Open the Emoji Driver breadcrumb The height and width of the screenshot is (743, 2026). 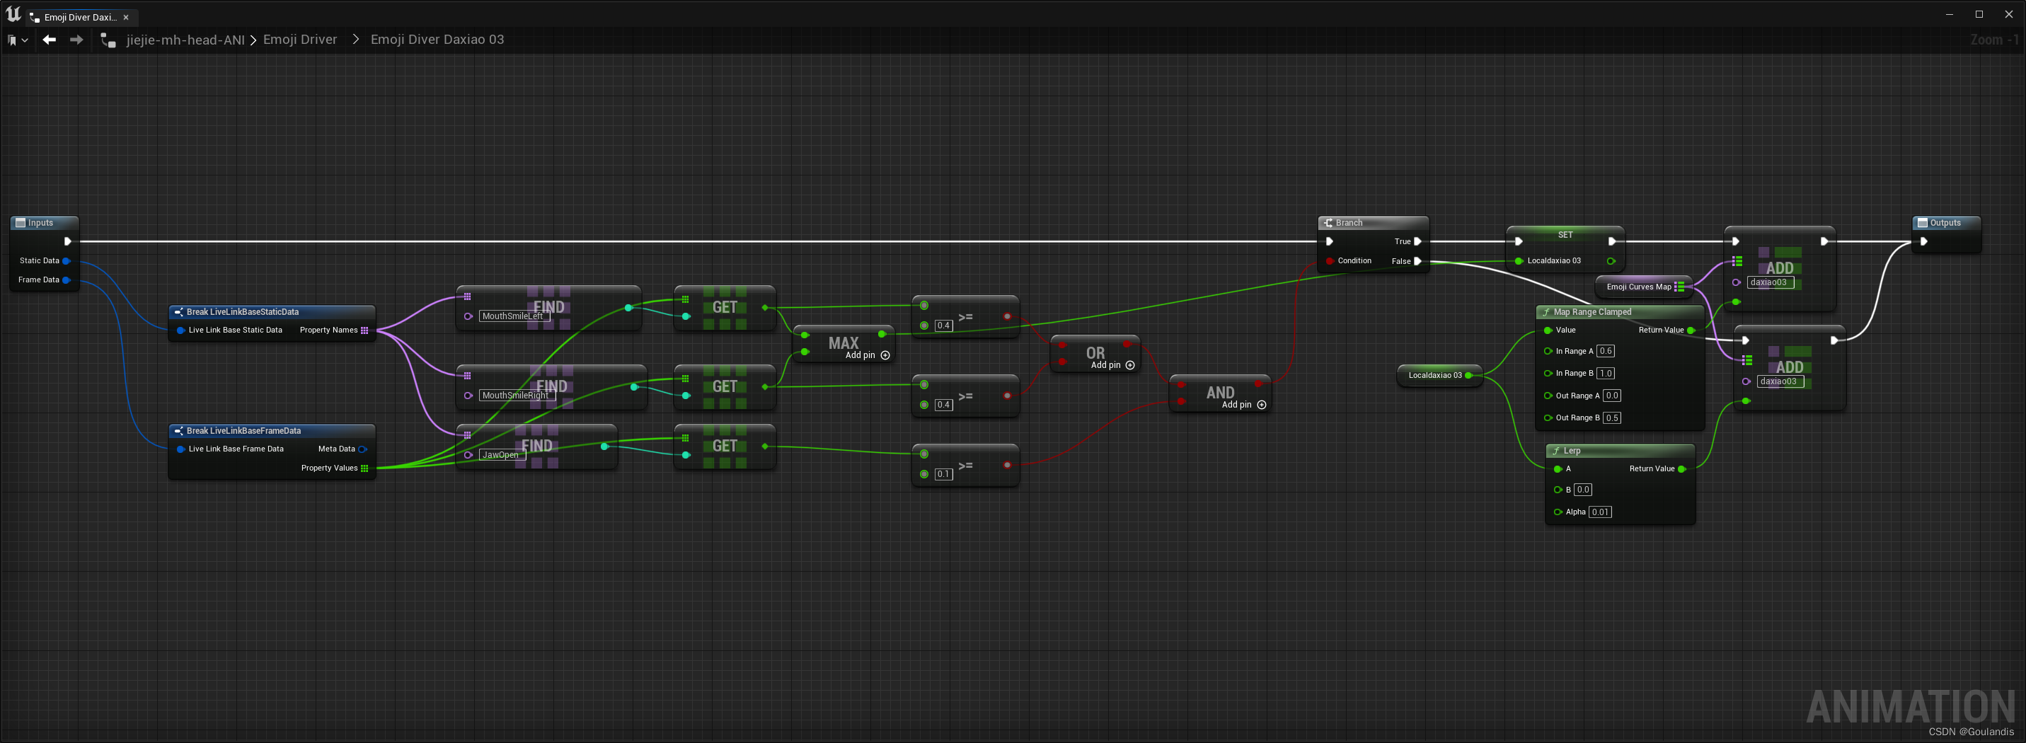point(299,40)
